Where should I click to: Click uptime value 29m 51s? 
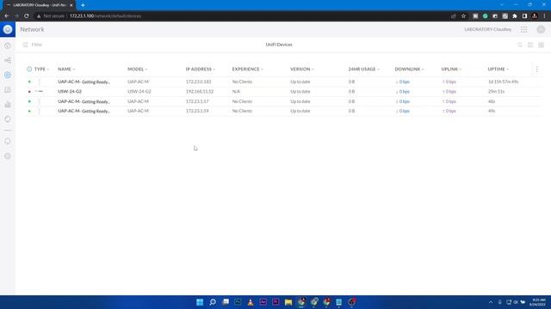tap(496, 92)
